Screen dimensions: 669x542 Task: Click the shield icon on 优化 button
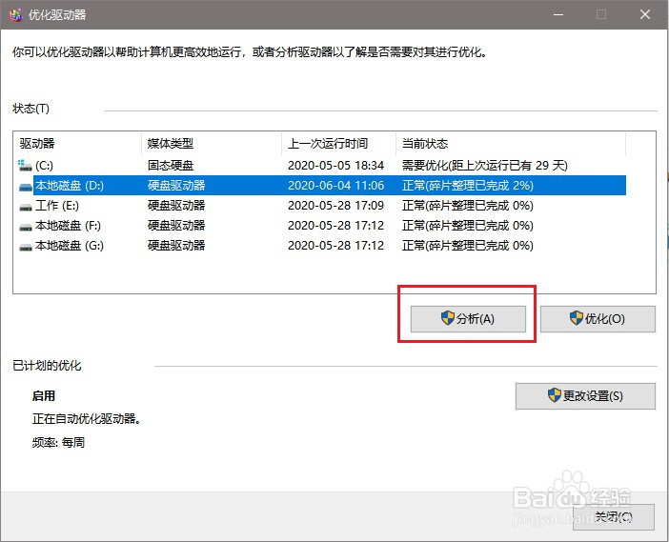(576, 318)
